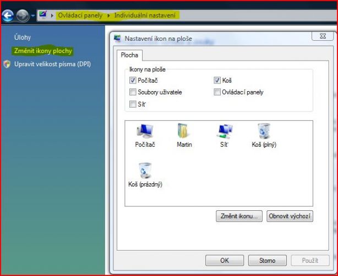Cancel with the Storno button
Image resolution: width=338 pixels, height=276 pixels.
(x=268, y=261)
